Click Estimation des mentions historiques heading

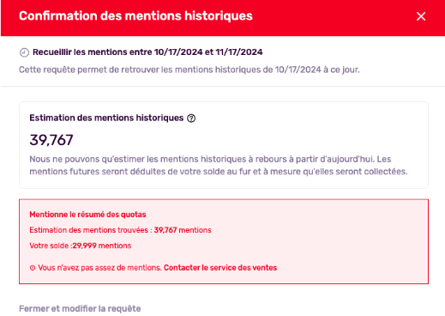(106, 118)
